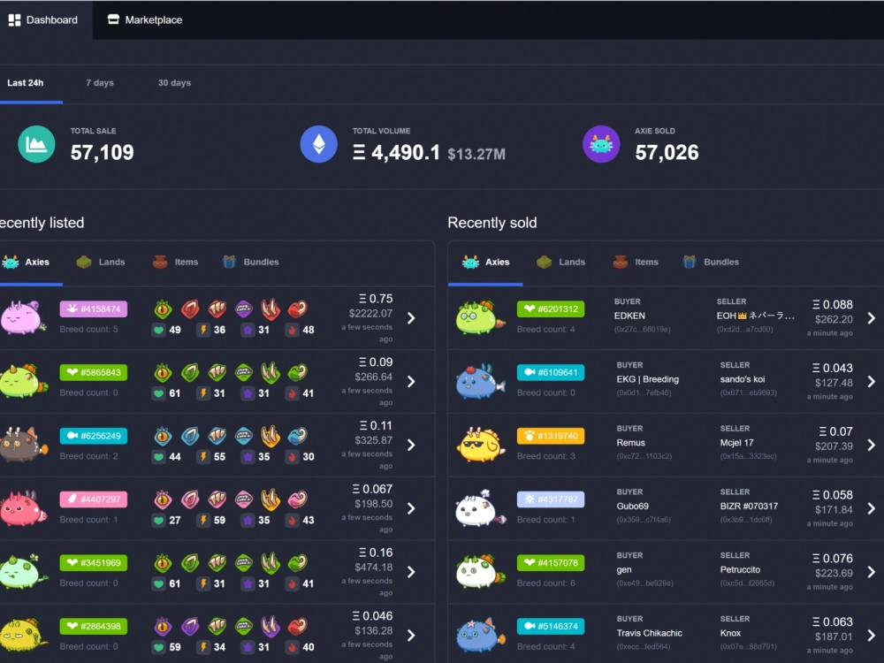Click the eye part icon on #4407297 row
This screenshot has width=884, height=663.
pos(163,499)
